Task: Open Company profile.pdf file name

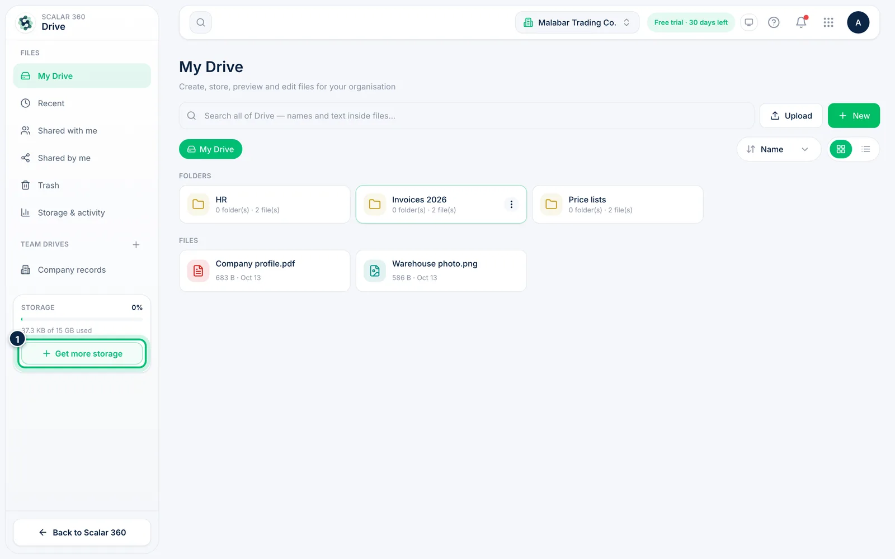Action: pyautogui.click(x=255, y=264)
